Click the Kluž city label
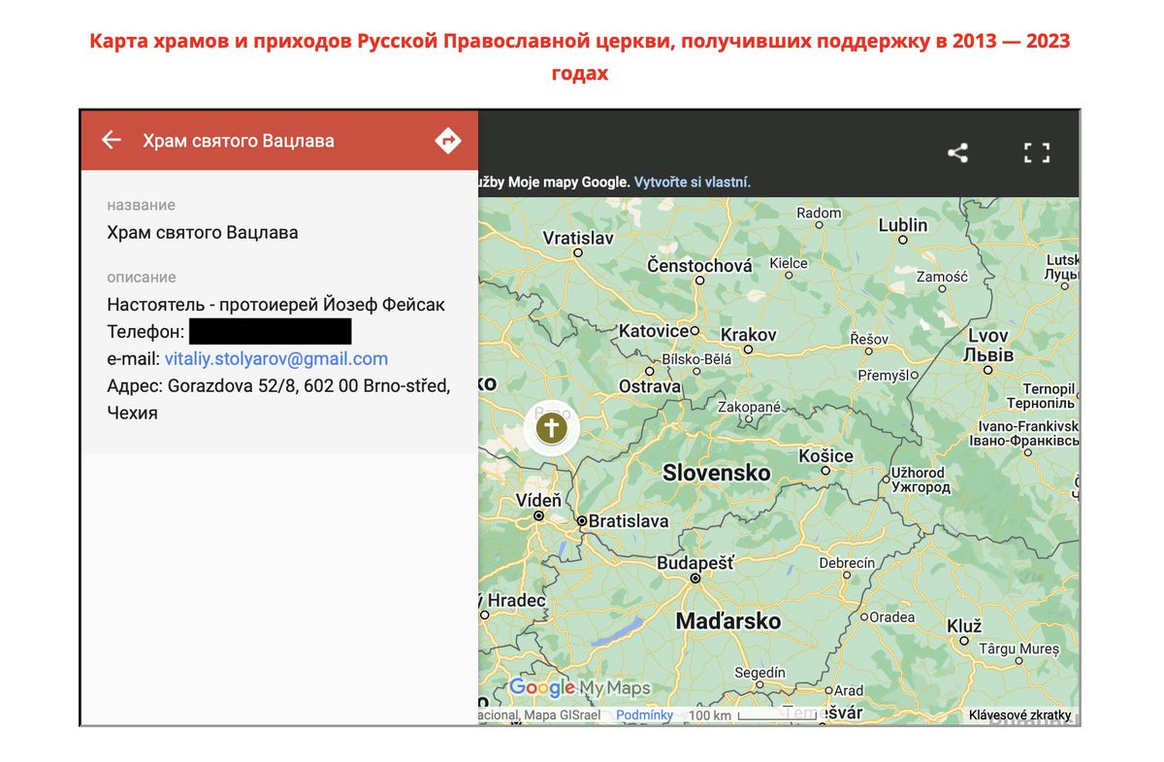1164x762 pixels. point(964,626)
